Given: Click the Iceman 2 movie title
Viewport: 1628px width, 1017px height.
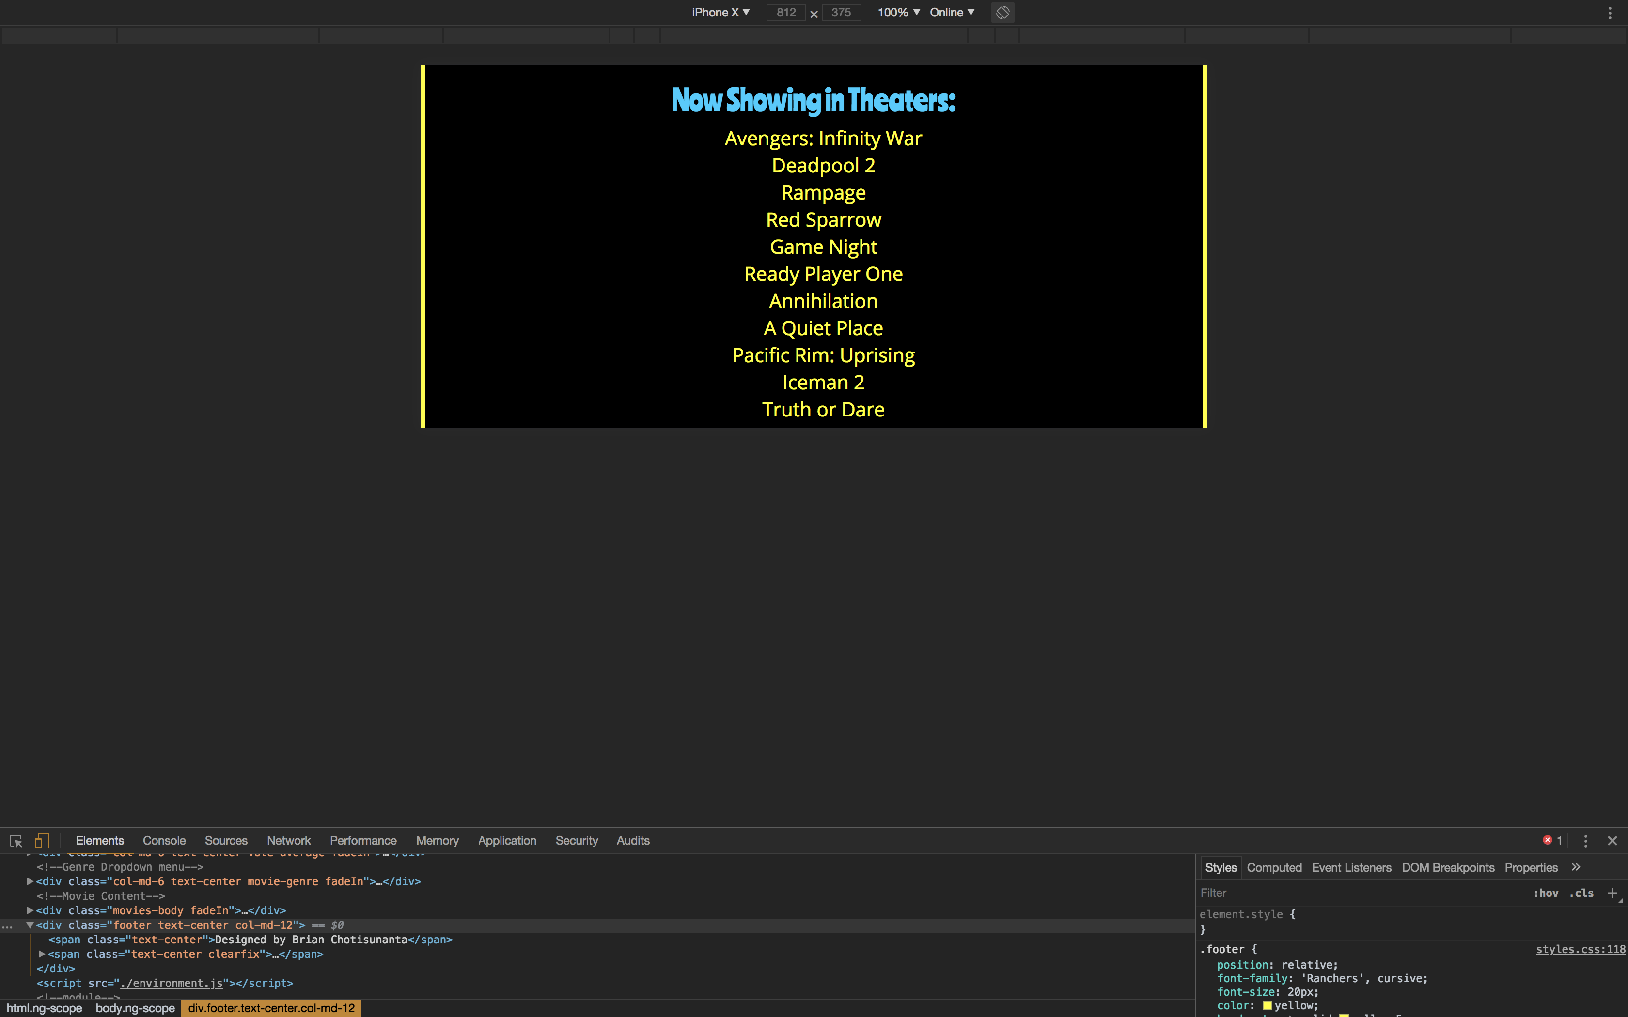Looking at the screenshot, I should click(823, 383).
